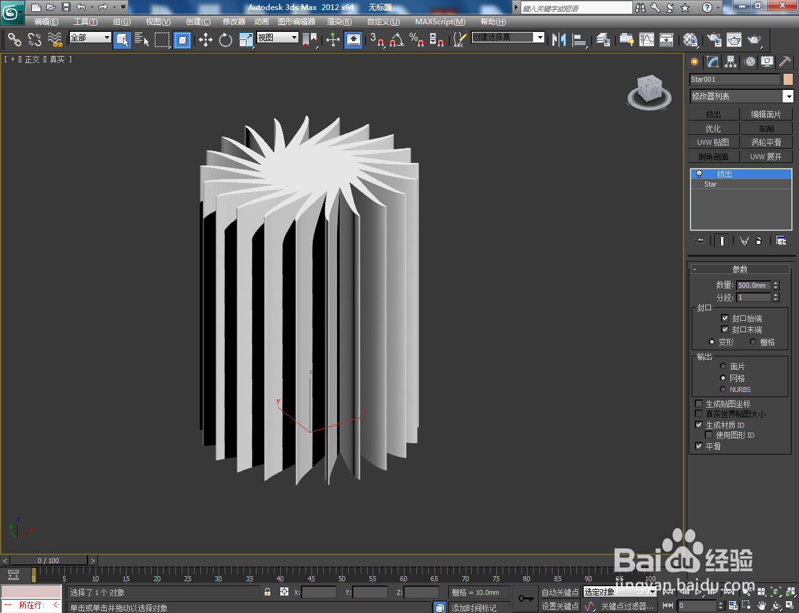Screen dimensions: 799x613
Task: Click the Select and Link tool
Action: coord(14,40)
